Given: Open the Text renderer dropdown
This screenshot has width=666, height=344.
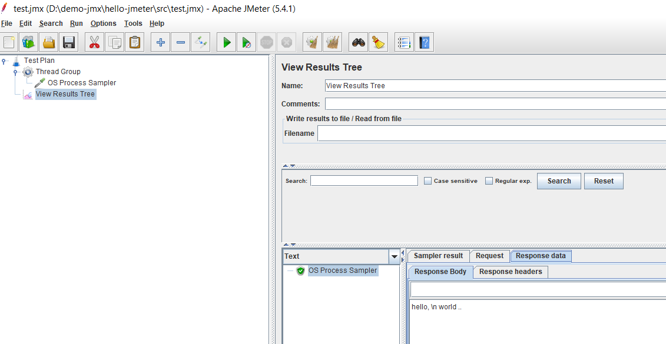Looking at the screenshot, I should point(394,256).
